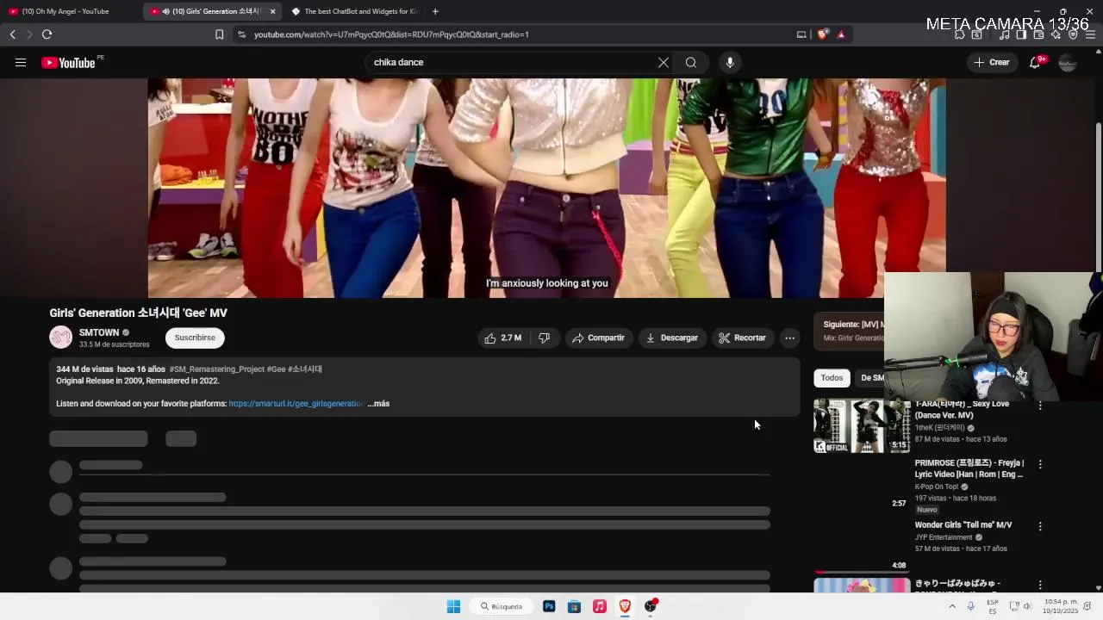Viewport: 1103px width, 620px height.
Task: Click the ESP ES language indicator
Action: tap(993, 606)
